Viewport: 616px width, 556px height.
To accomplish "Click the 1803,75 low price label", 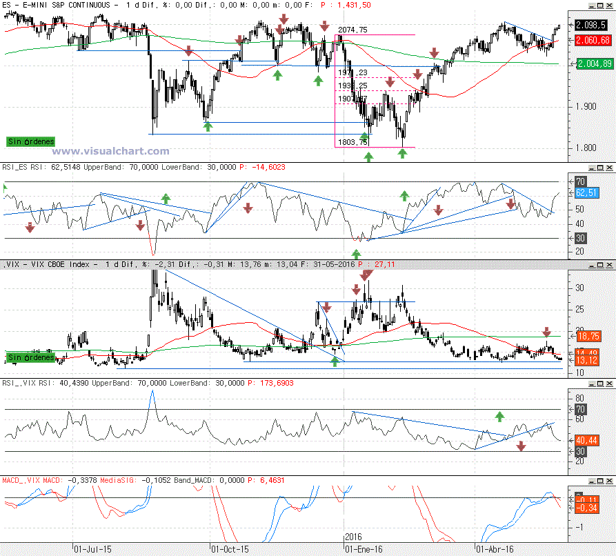I will [x=352, y=142].
